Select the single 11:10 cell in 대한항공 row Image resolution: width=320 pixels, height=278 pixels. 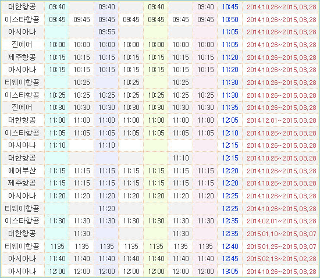pos(180,158)
